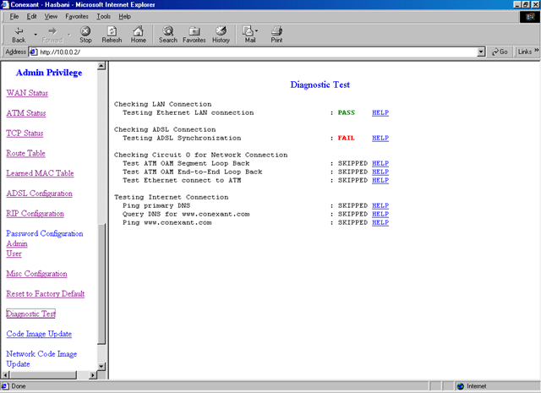The width and height of the screenshot is (541, 393).
Task: Expand the Mail button dropdown arrow
Action: [x=256, y=31]
